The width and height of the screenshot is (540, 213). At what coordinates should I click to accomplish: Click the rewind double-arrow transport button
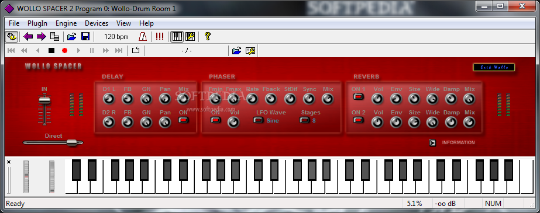(24, 51)
